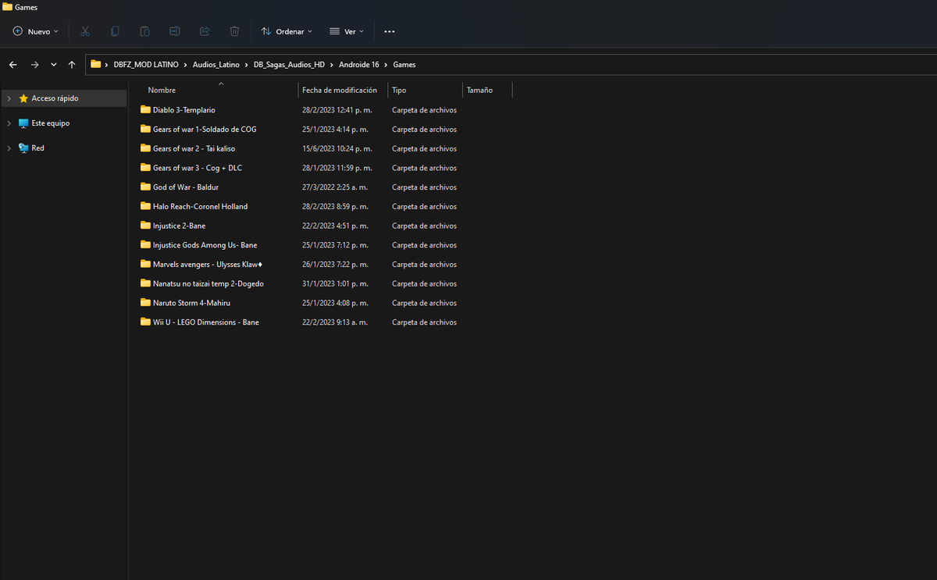The image size is (937, 580).
Task: Click DB_Sagas_Audios_HD breadcrumb segment
Action: (x=289, y=65)
